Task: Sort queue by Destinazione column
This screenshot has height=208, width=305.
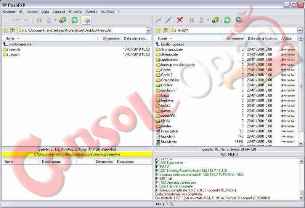Action: [58, 162]
